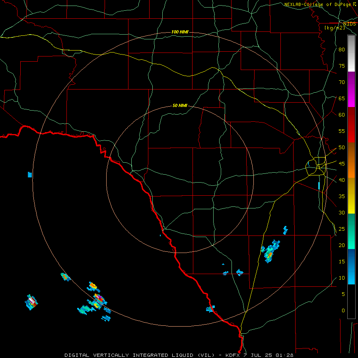
Task: Click the yellow segment of the color scale
Action: [351, 196]
